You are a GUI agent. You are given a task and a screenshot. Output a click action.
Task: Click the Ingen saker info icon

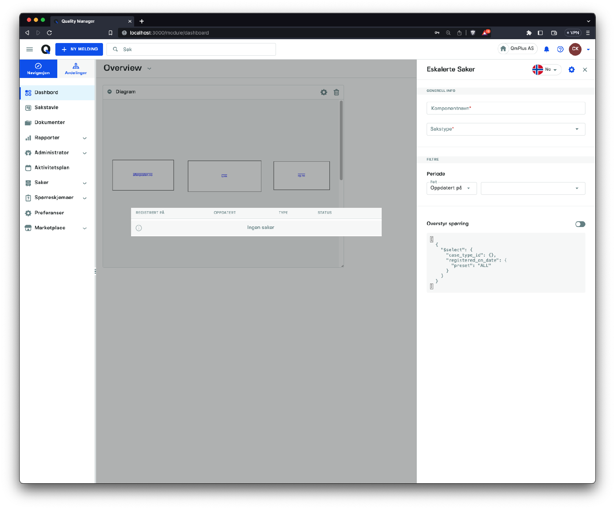click(139, 228)
